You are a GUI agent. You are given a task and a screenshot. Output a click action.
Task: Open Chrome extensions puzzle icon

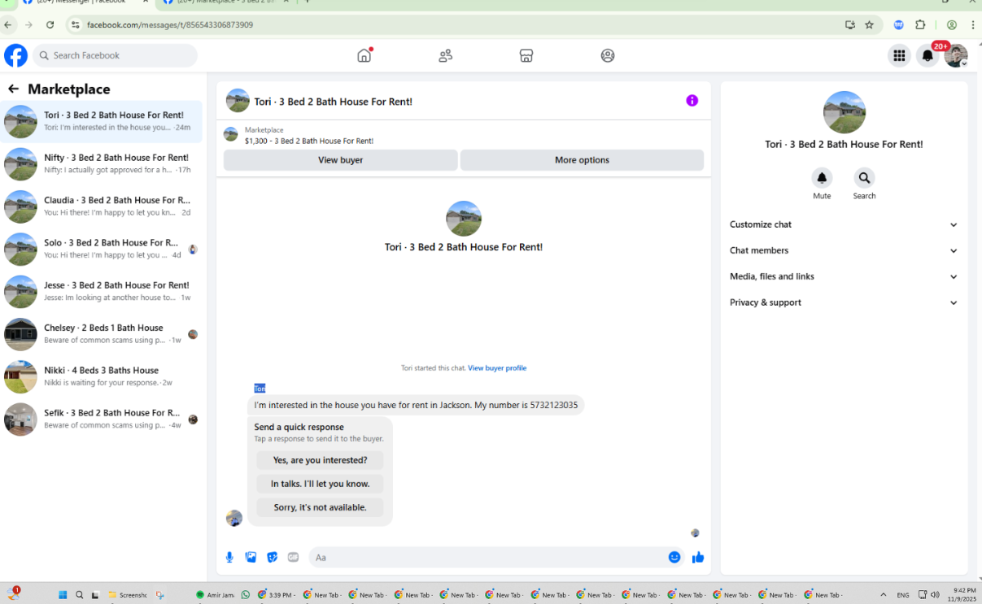click(x=920, y=25)
